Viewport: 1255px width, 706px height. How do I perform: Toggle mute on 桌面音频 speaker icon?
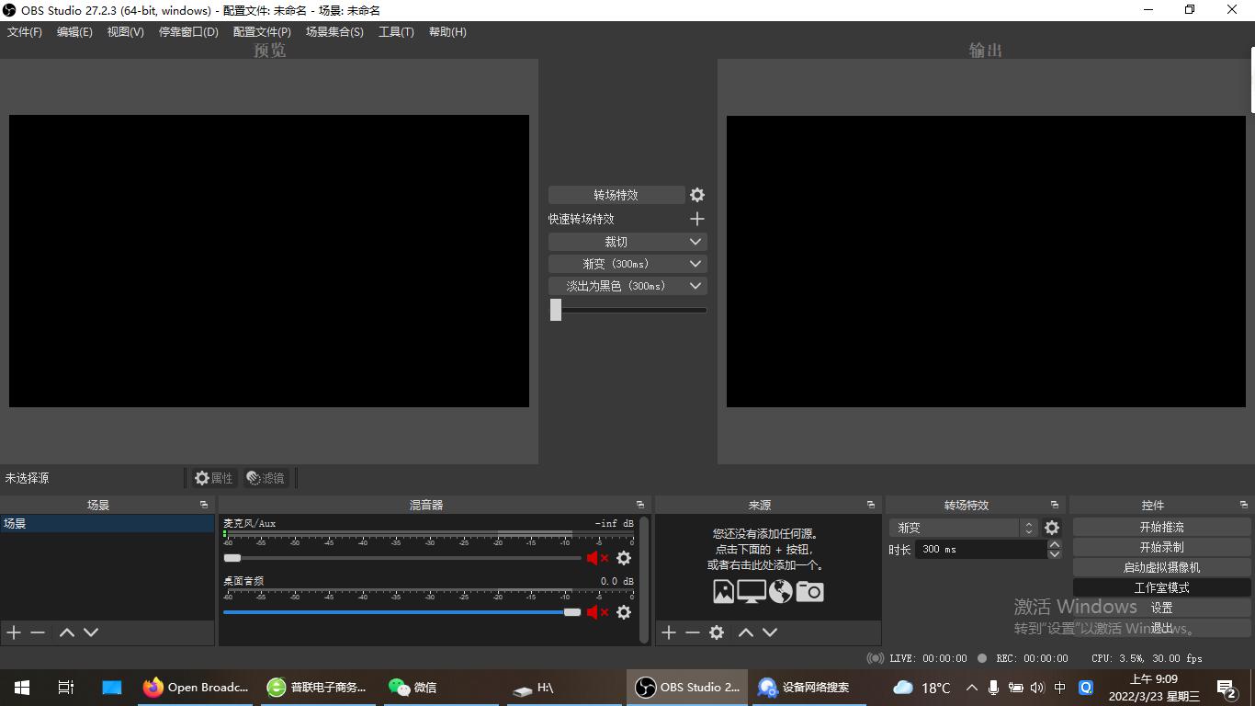click(597, 612)
